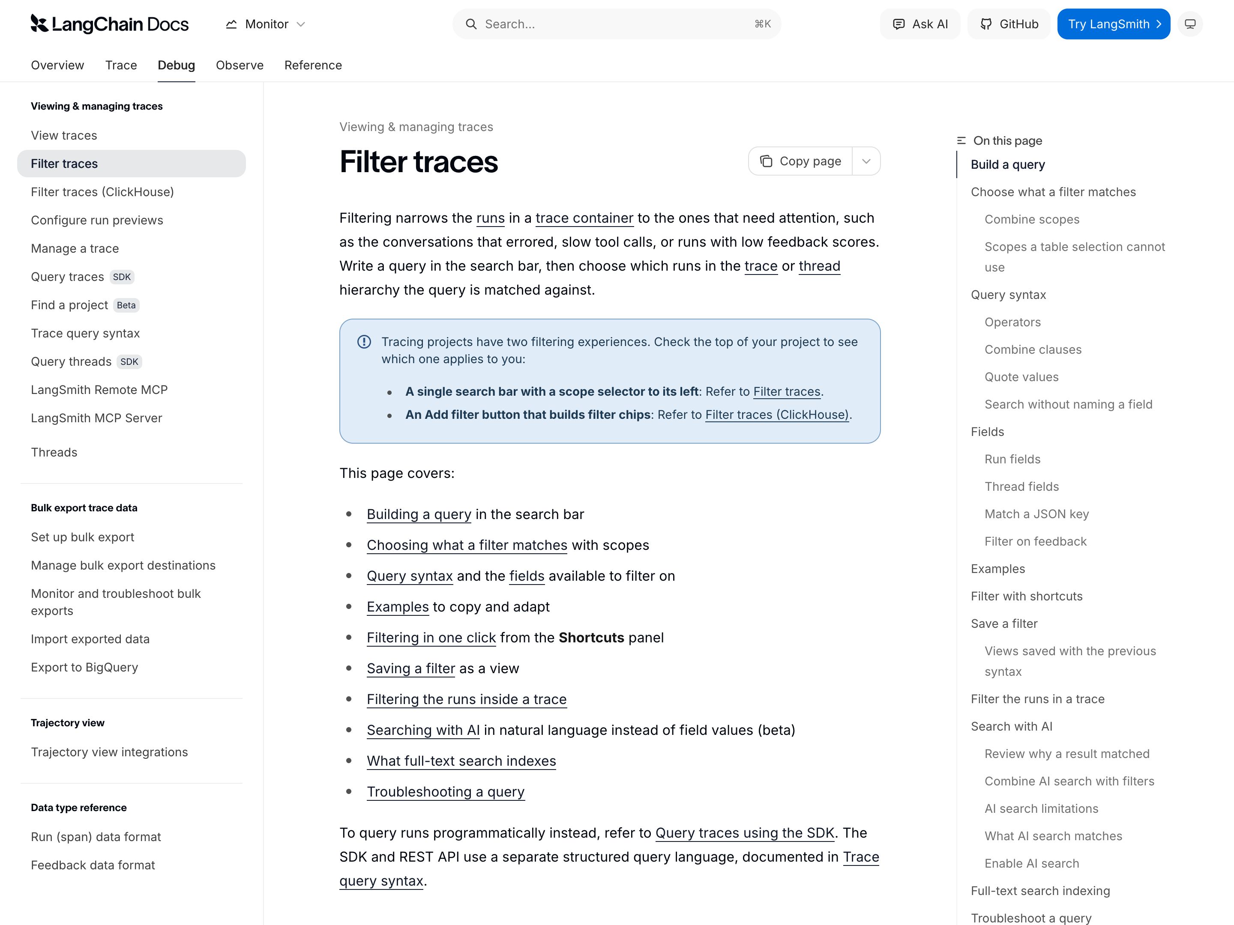This screenshot has width=1234, height=925.
Task: Follow the Filter traces (ClickHouse) callout link
Action: [x=776, y=415]
